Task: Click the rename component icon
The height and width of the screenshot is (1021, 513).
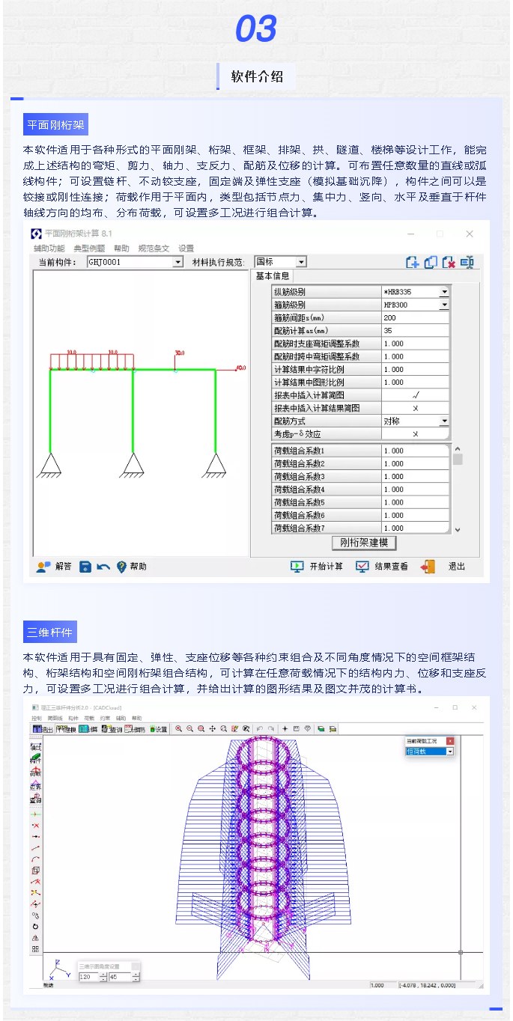Action: [467, 262]
